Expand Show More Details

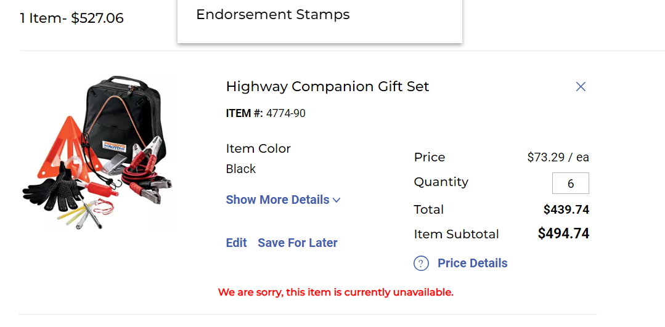coord(278,200)
